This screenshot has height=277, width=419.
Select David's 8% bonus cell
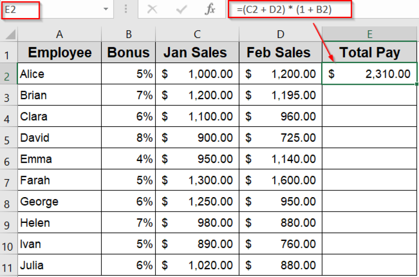click(128, 138)
